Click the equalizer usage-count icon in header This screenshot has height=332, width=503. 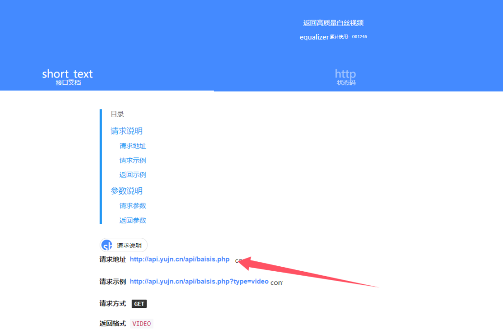point(314,37)
